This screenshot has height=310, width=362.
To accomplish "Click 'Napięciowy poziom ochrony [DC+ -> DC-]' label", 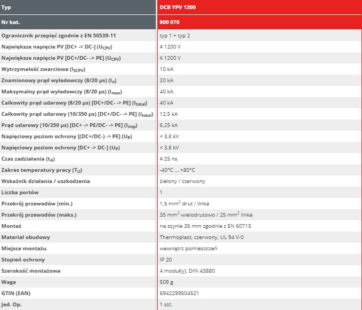I will pos(60,148).
